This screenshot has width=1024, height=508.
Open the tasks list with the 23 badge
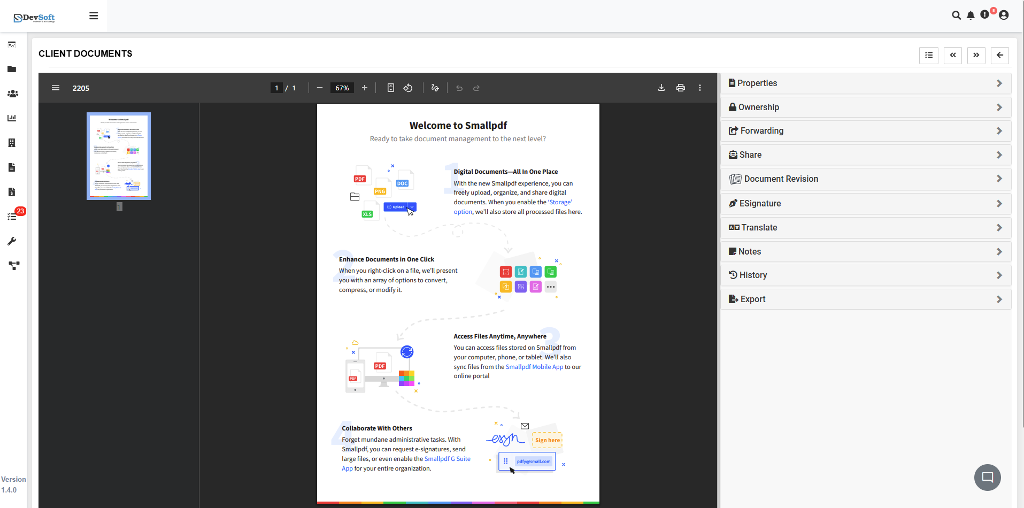pyautogui.click(x=12, y=216)
